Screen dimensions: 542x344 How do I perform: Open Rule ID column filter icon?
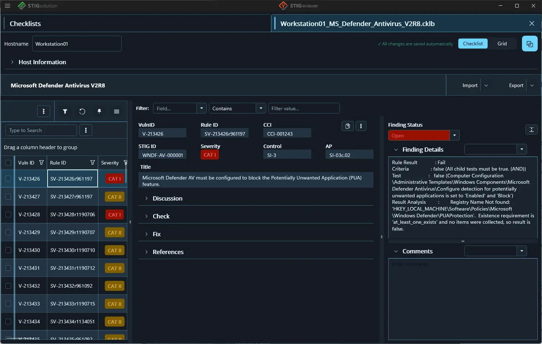(93, 163)
